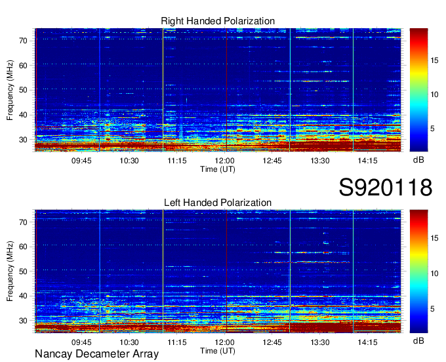This screenshot has width=446, height=362.
Task: Click the 15 value beside the lower color bar
Action: [434, 238]
